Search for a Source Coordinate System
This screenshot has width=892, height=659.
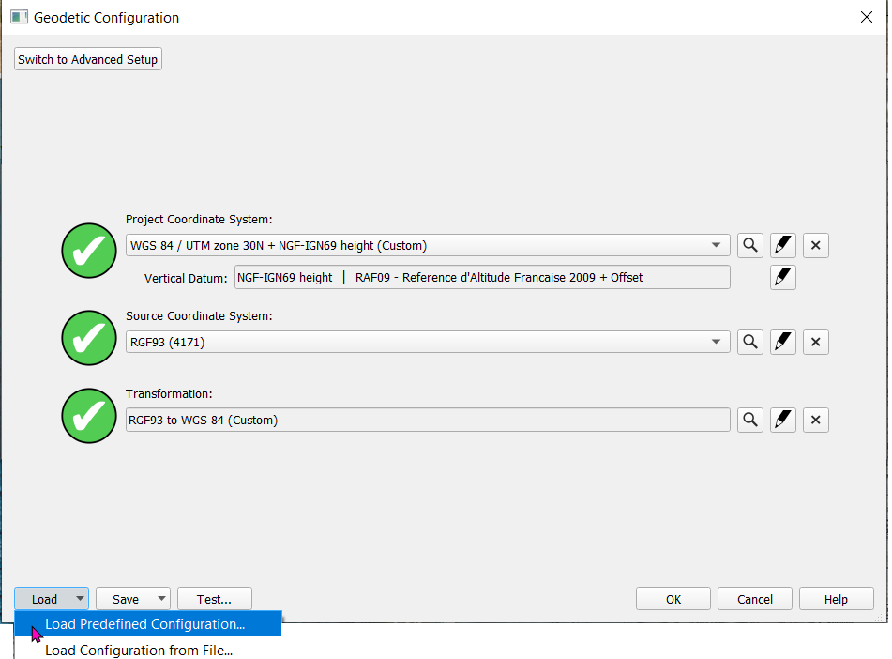(750, 343)
